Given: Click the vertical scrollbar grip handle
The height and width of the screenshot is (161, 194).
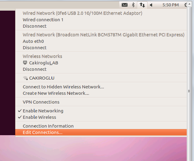Looking at the screenshot, I should click(189, 91).
